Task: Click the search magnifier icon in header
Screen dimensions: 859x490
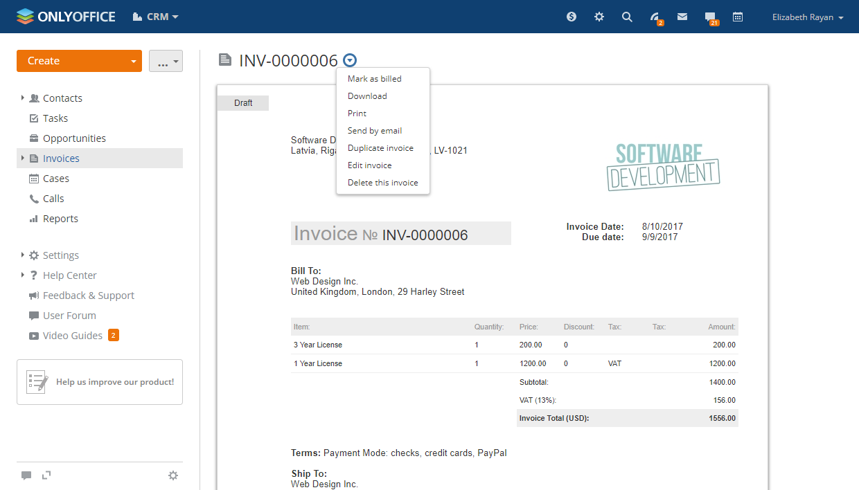Action: tap(627, 17)
